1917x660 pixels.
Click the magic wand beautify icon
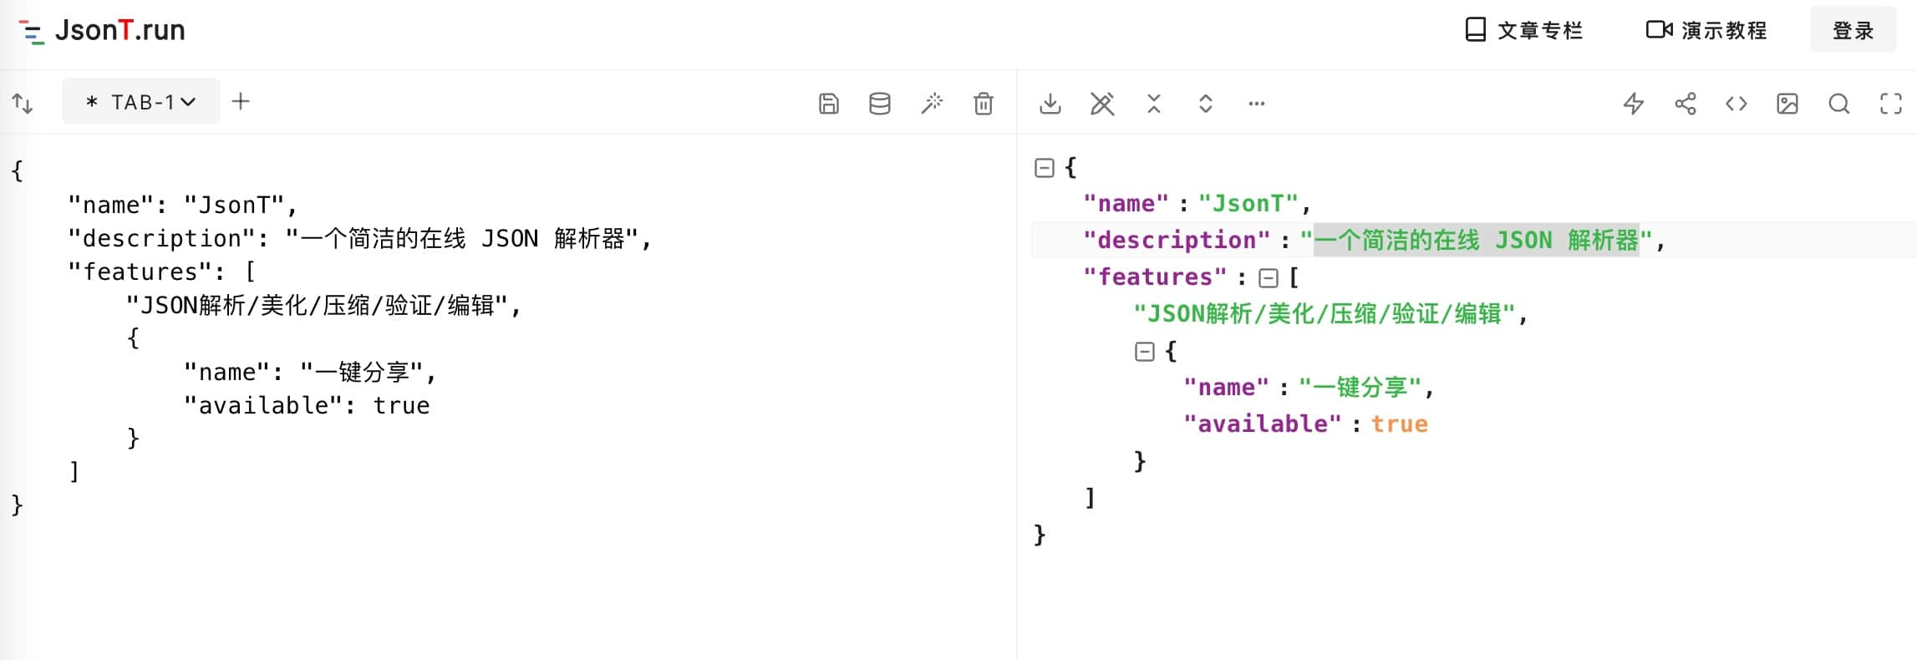pyautogui.click(x=932, y=104)
